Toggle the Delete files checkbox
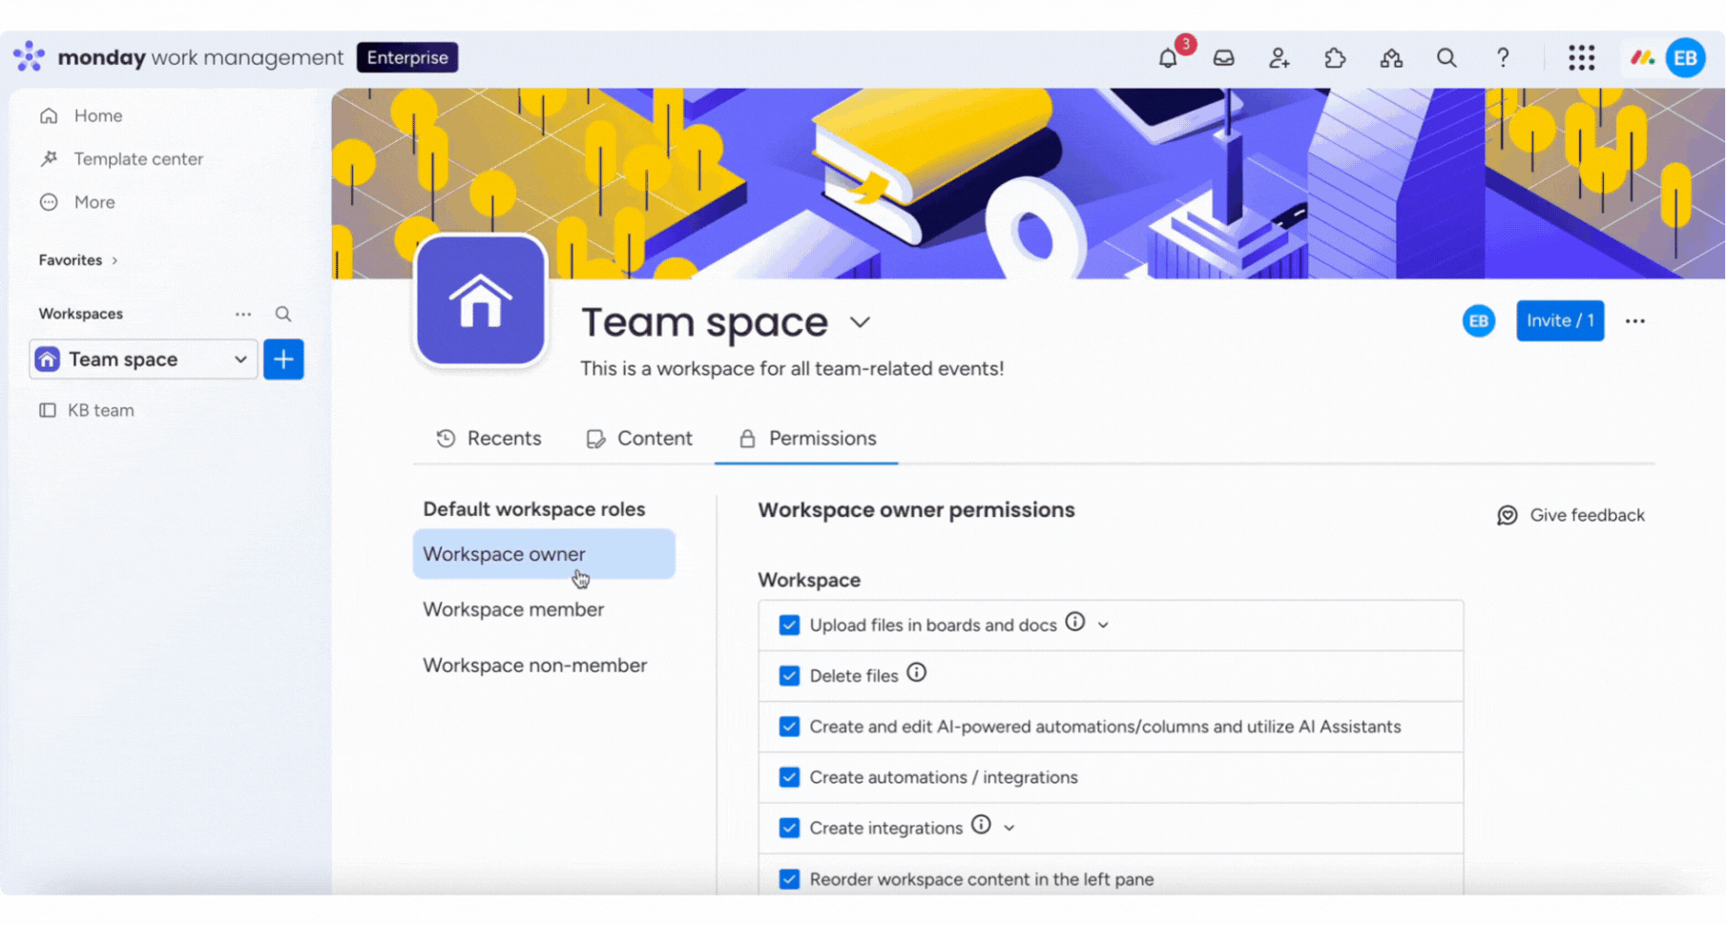This screenshot has width=1726, height=925. coord(789,676)
